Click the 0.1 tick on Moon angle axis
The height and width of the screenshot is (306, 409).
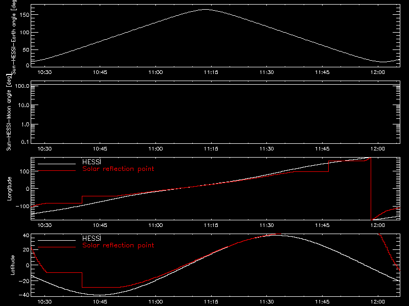point(25,142)
